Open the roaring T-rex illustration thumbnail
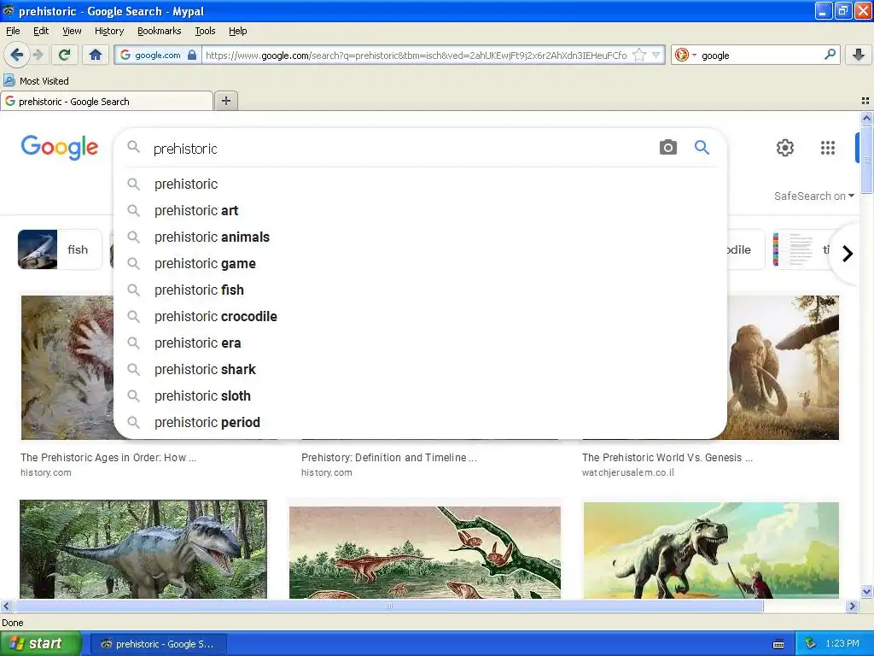Screen dimensions: 874x656 click(x=711, y=550)
